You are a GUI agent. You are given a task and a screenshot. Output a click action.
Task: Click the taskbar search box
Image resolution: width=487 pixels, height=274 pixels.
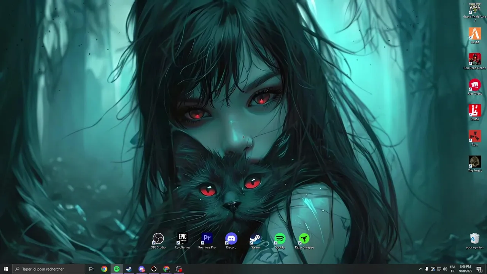[x=49, y=269]
